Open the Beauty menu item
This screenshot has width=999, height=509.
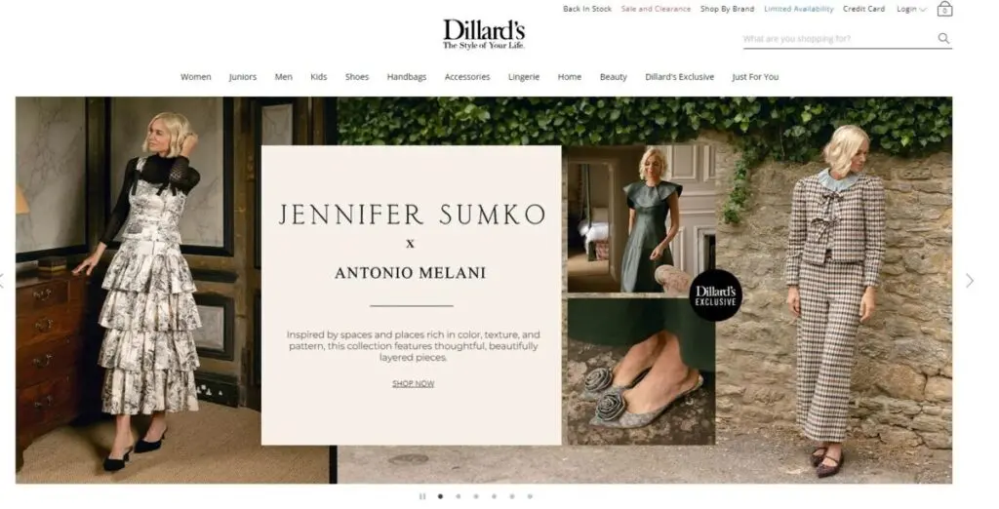(613, 76)
